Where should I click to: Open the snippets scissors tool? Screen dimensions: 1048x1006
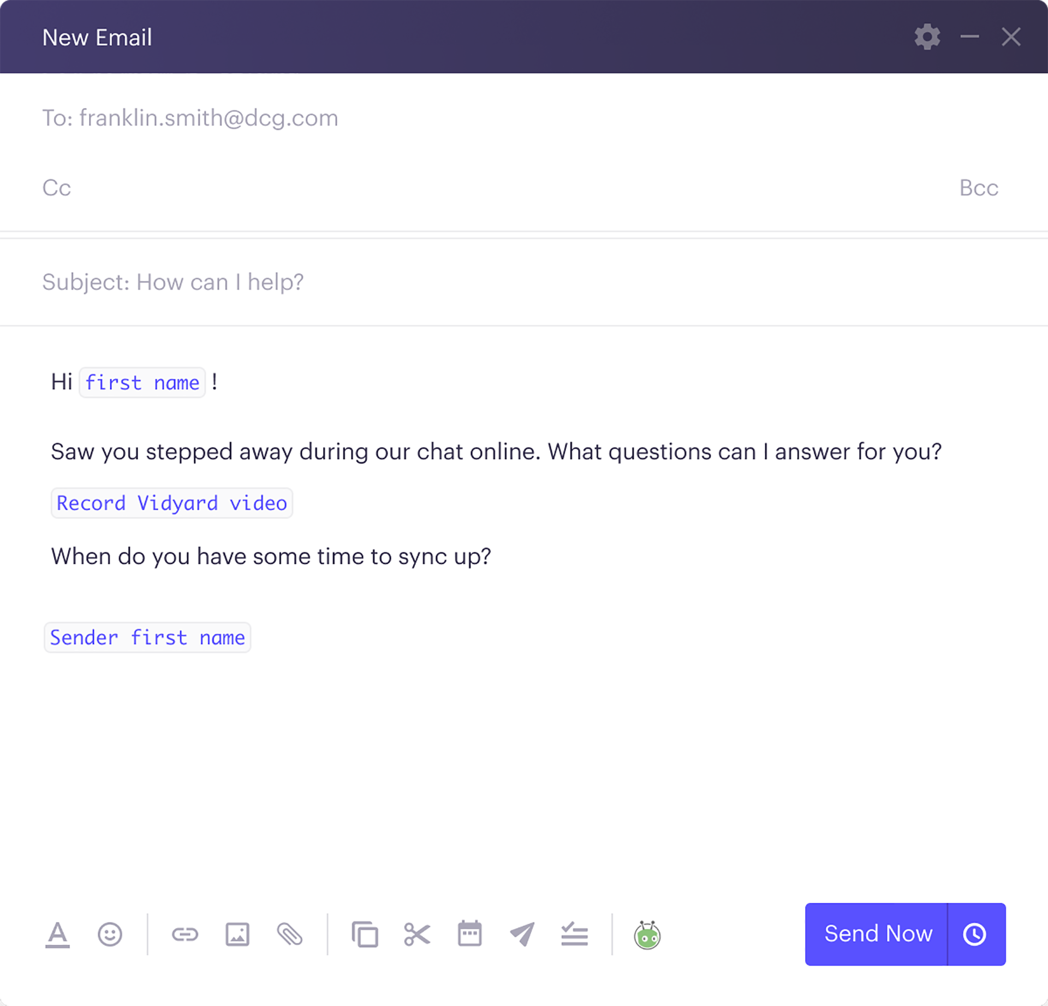[x=418, y=934]
